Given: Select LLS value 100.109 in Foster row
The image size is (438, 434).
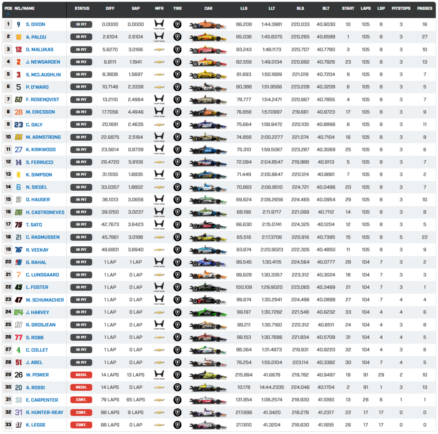Looking at the screenshot, I should point(244,287).
